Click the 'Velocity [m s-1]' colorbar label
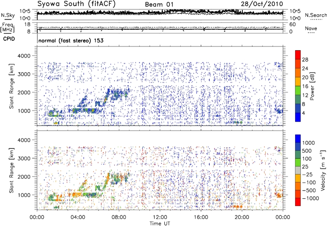 (323, 170)
